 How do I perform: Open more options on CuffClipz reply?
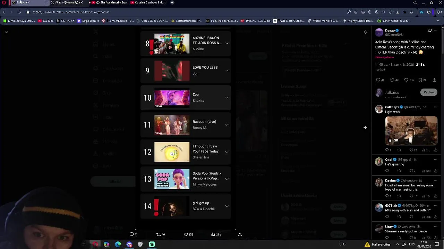[x=436, y=107]
